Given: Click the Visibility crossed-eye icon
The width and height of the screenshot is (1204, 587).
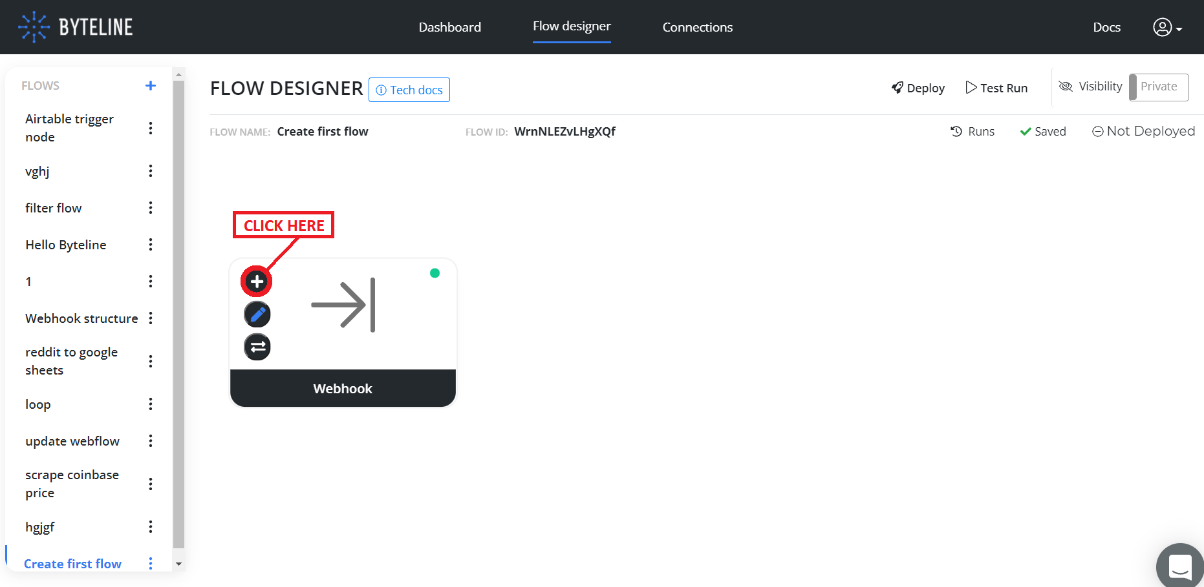Looking at the screenshot, I should click(1066, 87).
